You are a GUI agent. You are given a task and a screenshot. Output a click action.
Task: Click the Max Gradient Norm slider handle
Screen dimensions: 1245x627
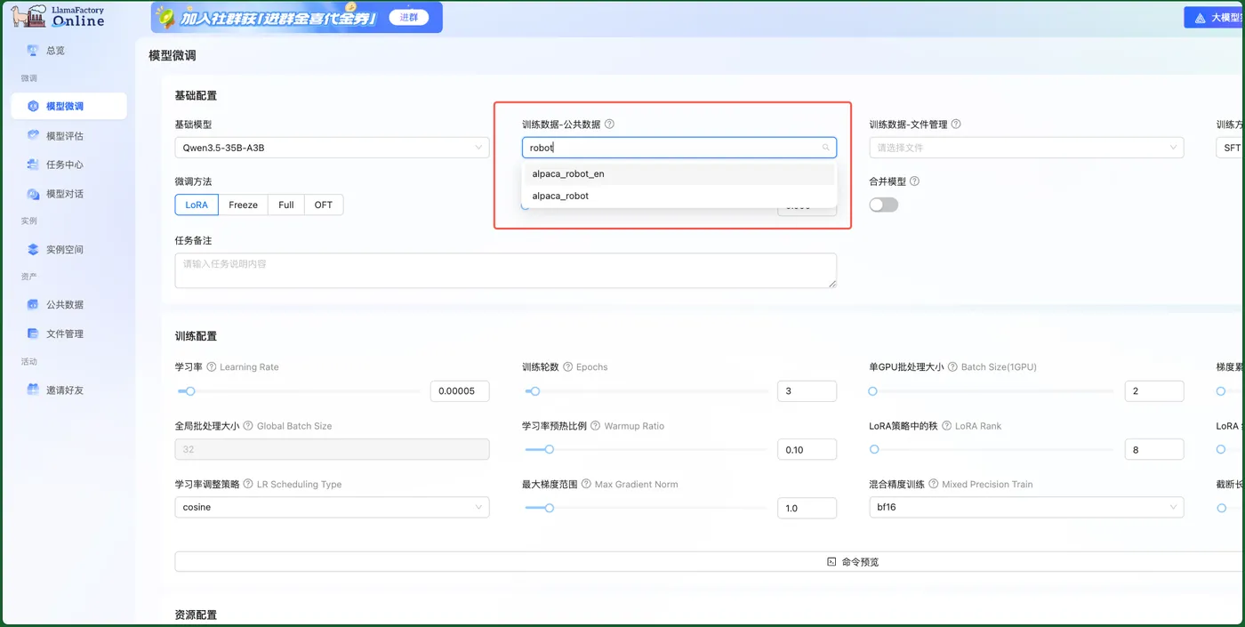pyautogui.click(x=550, y=508)
